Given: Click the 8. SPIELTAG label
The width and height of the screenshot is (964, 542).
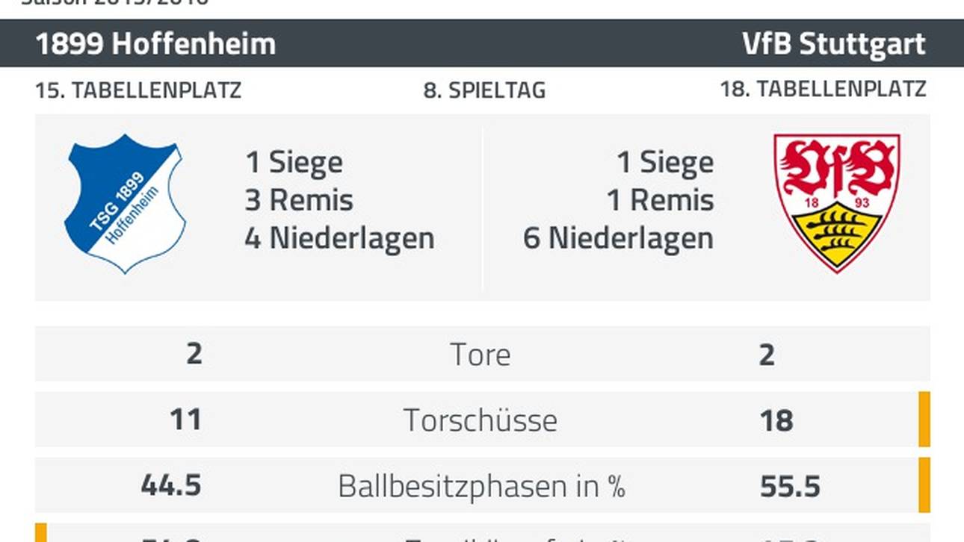Looking at the screenshot, I should 484,90.
